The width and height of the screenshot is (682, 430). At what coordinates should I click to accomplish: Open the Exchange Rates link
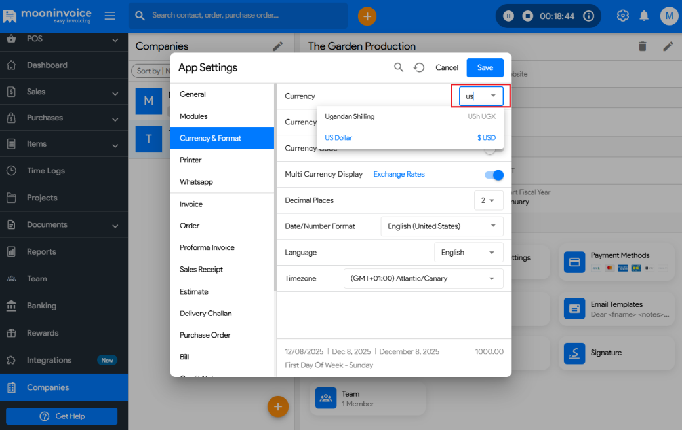[x=399, y=174]
